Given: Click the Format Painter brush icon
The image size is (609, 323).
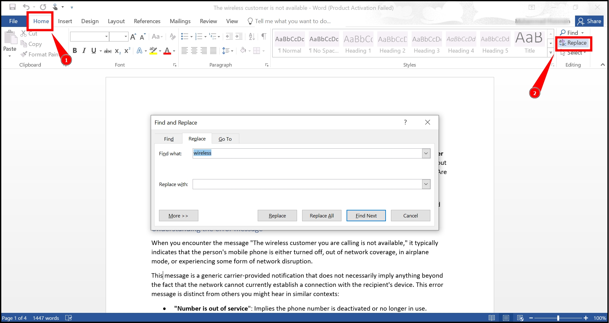Looking at the screenshot, I should click(24, 55).
